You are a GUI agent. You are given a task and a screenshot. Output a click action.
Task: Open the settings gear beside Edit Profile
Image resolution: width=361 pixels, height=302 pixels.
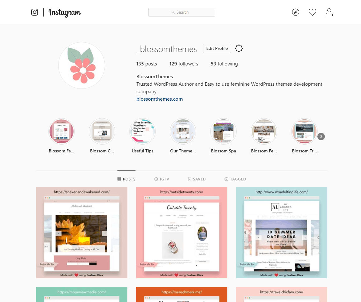(239, 48)
